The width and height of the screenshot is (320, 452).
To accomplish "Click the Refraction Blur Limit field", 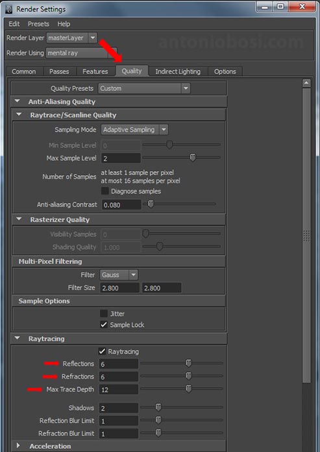I will tap(119, 434).
